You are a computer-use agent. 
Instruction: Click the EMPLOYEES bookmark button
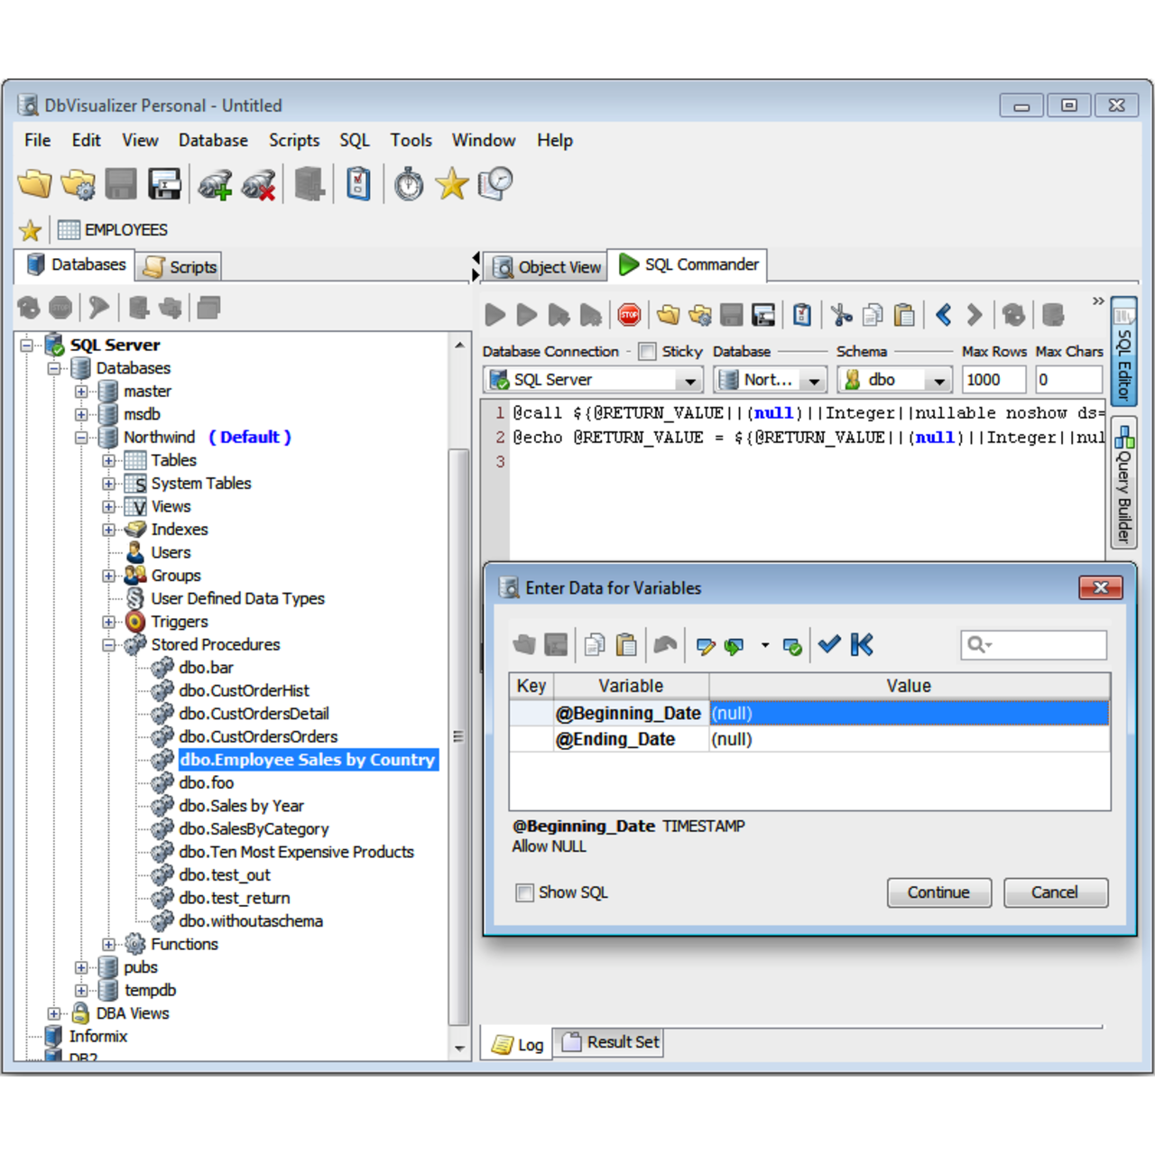click(113, 231)
